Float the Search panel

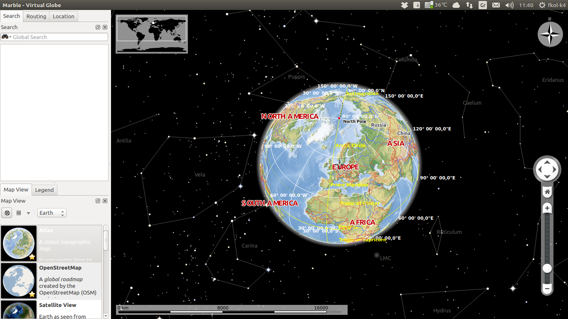tap(98, 27)
